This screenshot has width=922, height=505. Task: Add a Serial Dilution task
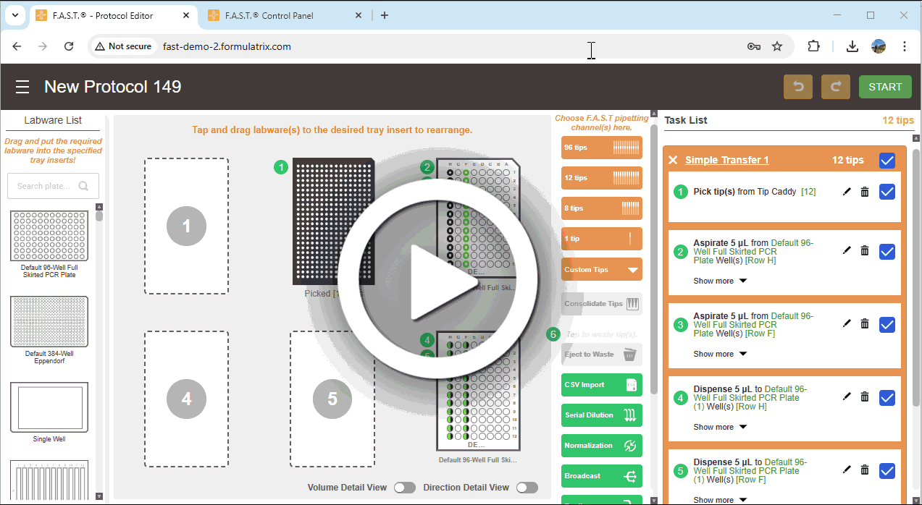tap(602, 415)
